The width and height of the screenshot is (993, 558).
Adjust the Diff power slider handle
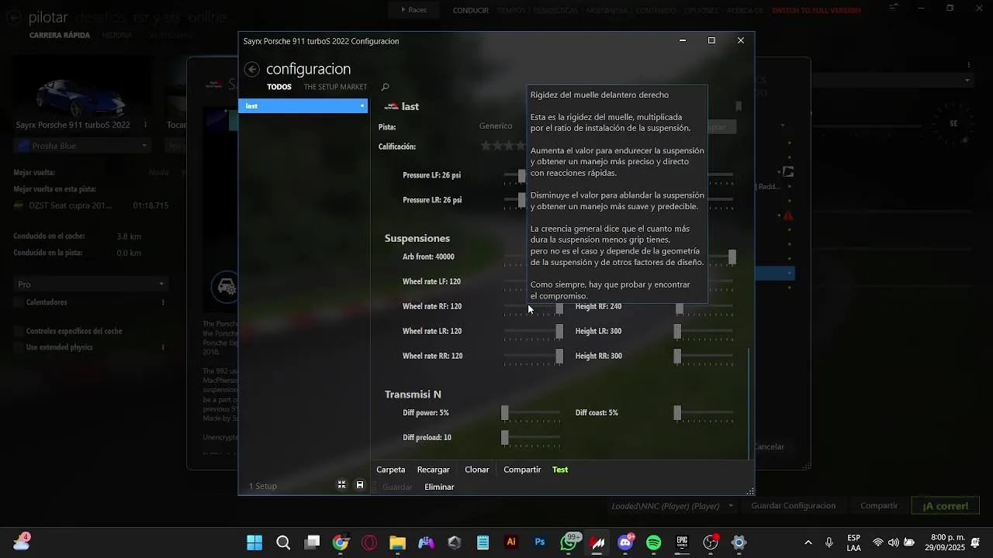tap(505, 413)
